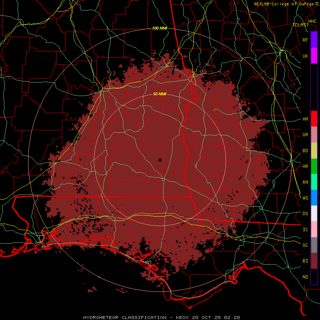Click the DS white legend swatch
This screenshot has width=320, height=320.
pyautogui.click(x=314, y=213)
